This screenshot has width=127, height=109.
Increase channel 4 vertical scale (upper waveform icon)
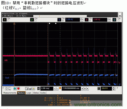[109, 19]
